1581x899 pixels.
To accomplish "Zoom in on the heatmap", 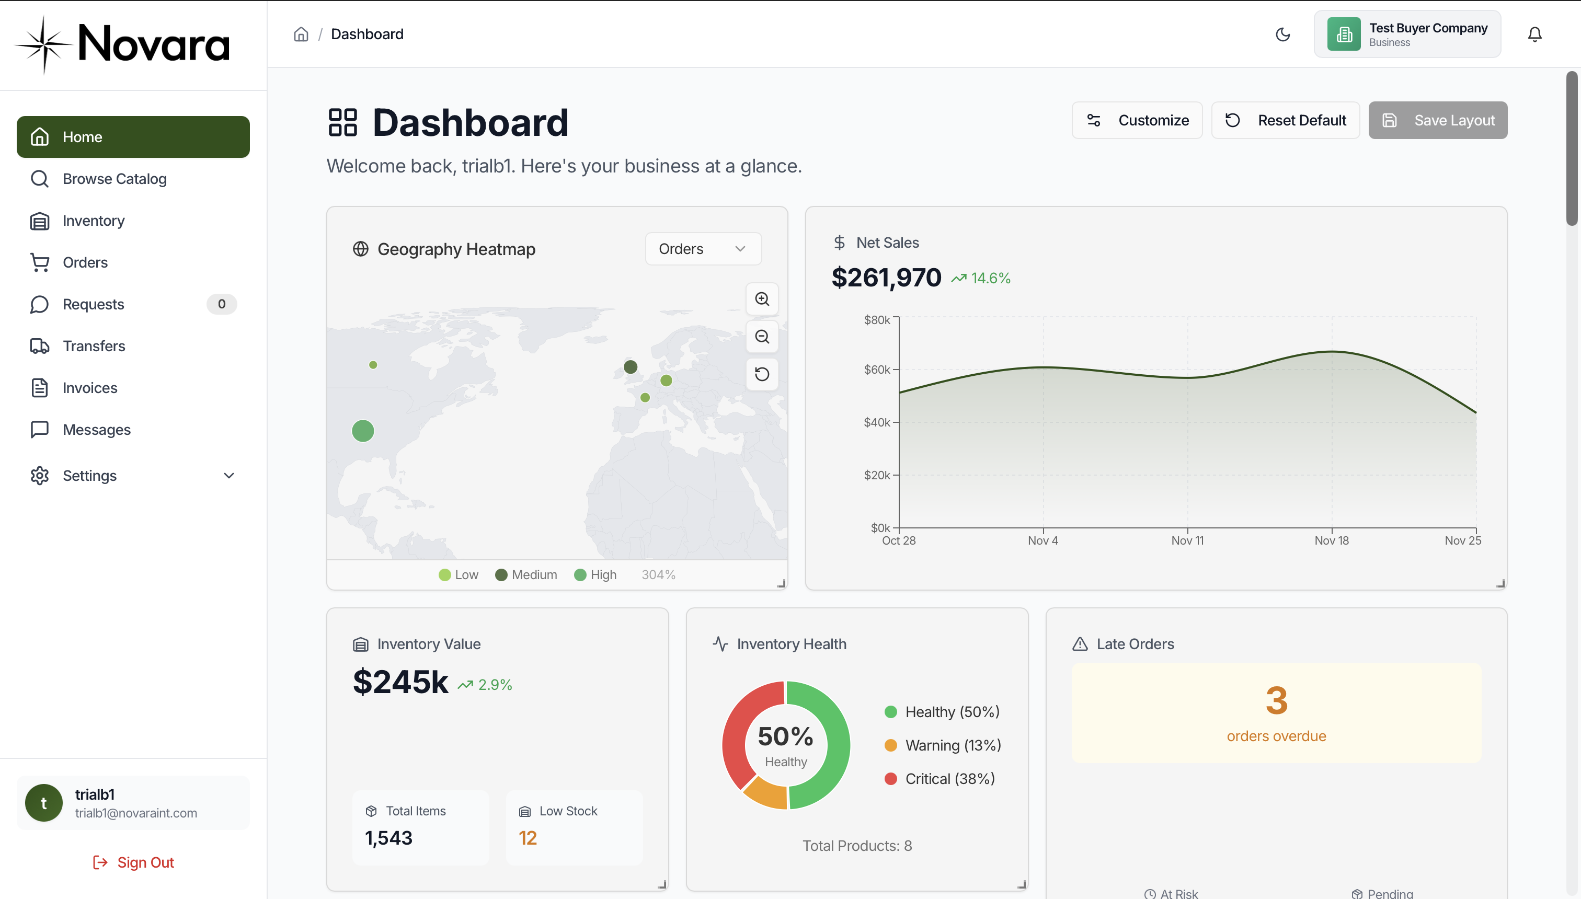I will click(762, 299).
